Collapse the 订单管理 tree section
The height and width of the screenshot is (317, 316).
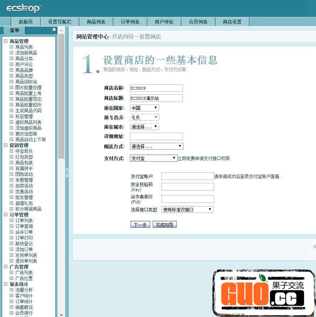coord(6,215)
